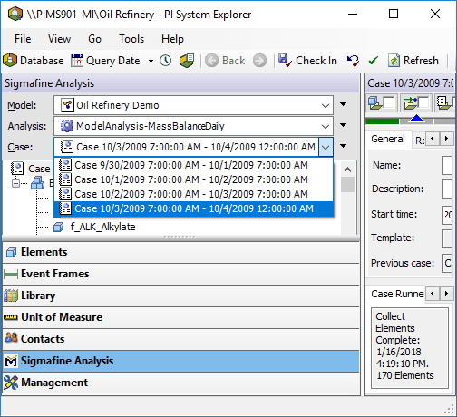Click the greyed forward arrow icon

[260, 61]
